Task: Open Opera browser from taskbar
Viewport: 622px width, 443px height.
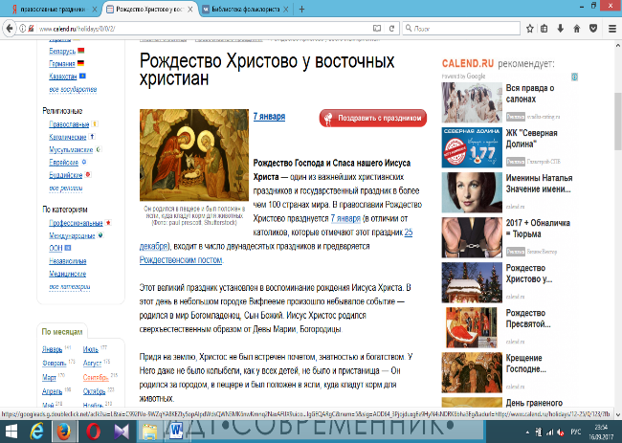Action: (x=93, y=432)
